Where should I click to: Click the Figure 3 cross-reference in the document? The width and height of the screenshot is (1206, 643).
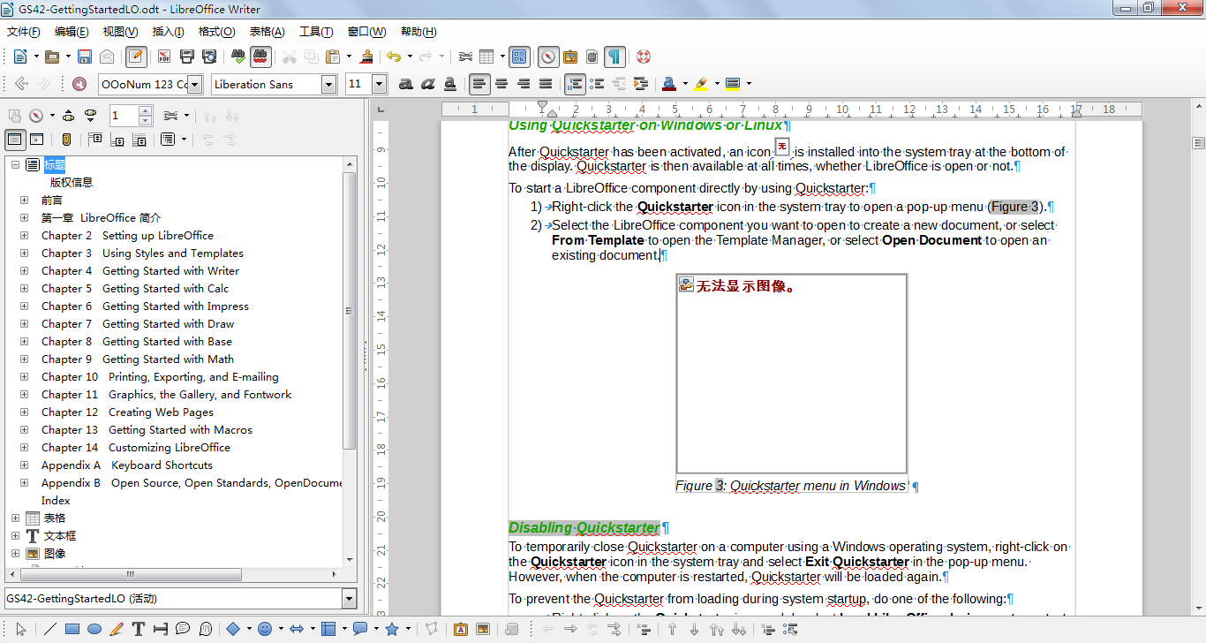pyautogui.click(x=1014, y=207)
